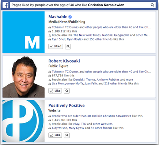Open Ryan Boyles profile link
This screenshot has height=145, width=159.
click(x=75, y=39)
